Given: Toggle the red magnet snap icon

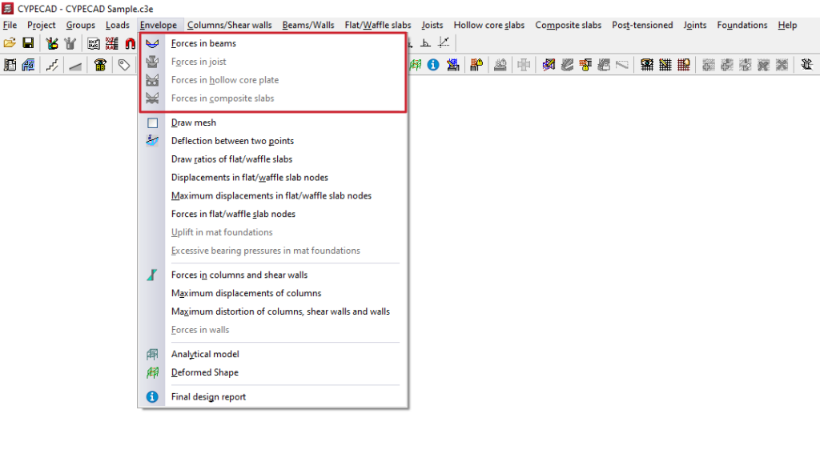Looking at the screenshot, I should coord(130,43).
